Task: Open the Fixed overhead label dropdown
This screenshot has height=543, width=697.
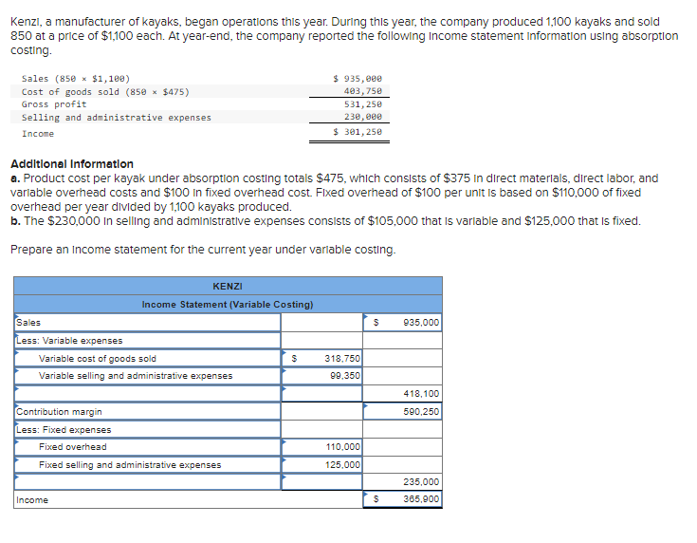Action: (x=147, y=447)
